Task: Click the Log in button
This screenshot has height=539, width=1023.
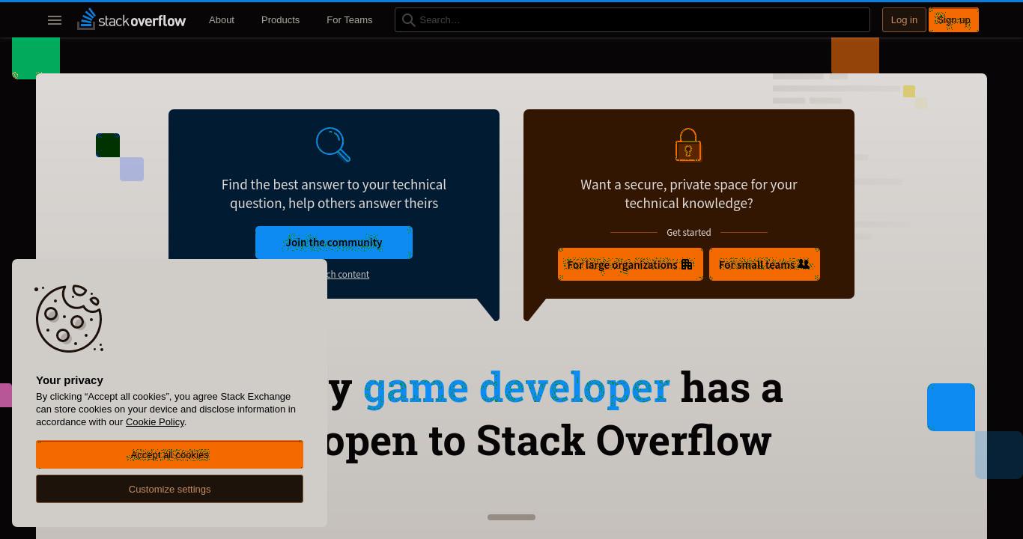Action: coord(904,20)
